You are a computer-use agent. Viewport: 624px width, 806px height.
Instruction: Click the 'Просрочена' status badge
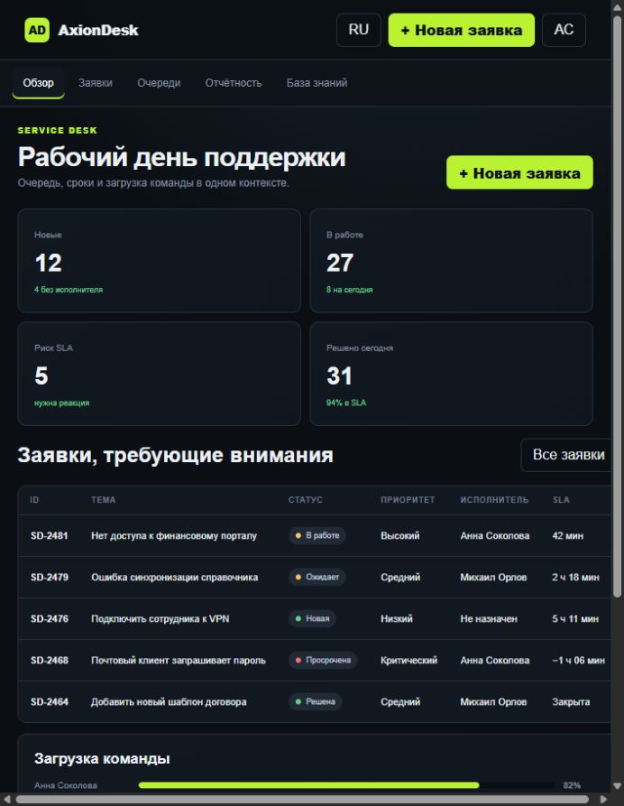[323, 661]
